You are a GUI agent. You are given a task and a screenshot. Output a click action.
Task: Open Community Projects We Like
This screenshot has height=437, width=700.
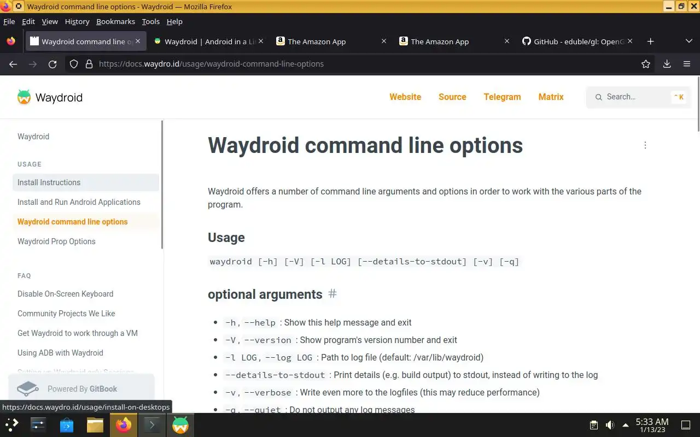86,314
